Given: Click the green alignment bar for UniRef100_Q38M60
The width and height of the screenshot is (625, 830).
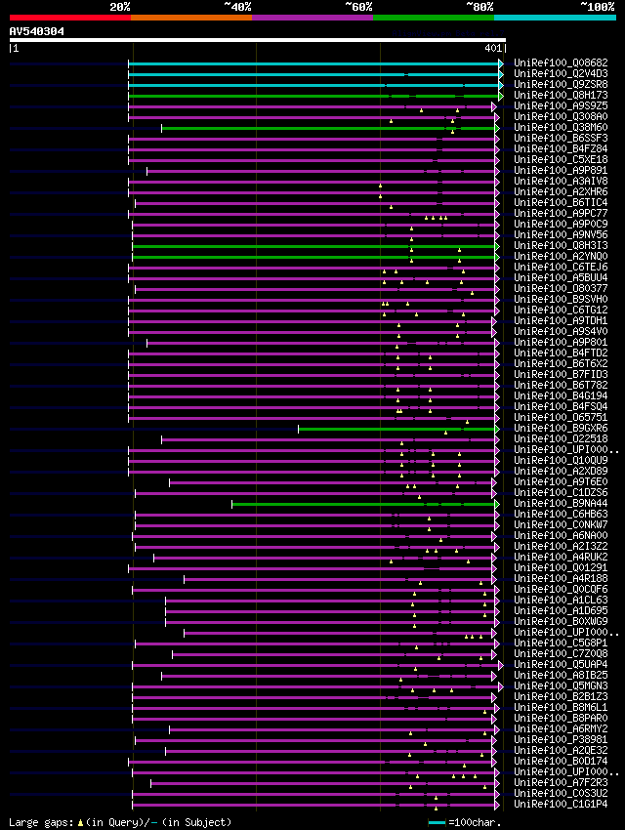Looking at the screenshot, I should 329,129.
